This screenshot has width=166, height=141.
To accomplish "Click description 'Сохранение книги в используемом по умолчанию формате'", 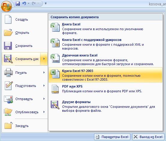I will pos(102,31).
